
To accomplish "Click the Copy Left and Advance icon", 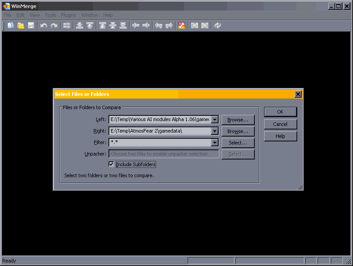I will tap(169, 26).
